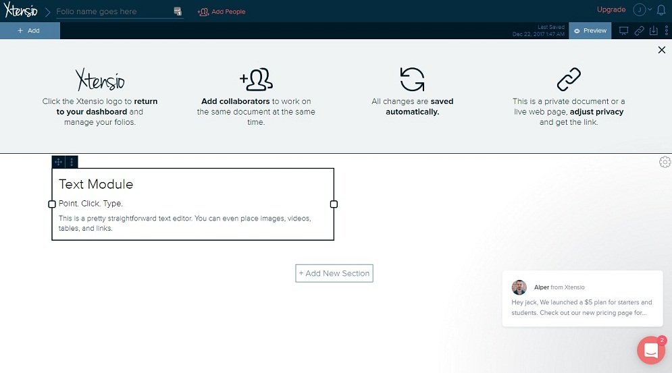672x373 pixels.
Task: Click the 'Add collaborators' tip text
Action: [x=235, y=101]
